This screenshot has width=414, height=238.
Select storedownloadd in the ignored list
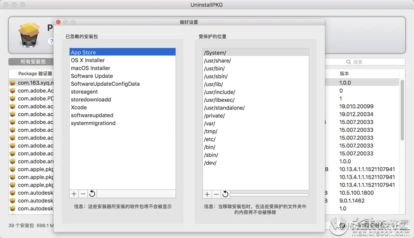pos(123,99)
